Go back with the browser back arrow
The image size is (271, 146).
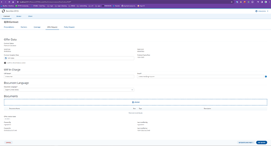(x=2, y=2)
